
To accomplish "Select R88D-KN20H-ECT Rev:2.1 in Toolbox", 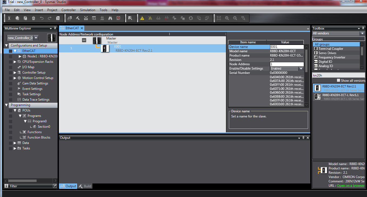I will 339,88.
